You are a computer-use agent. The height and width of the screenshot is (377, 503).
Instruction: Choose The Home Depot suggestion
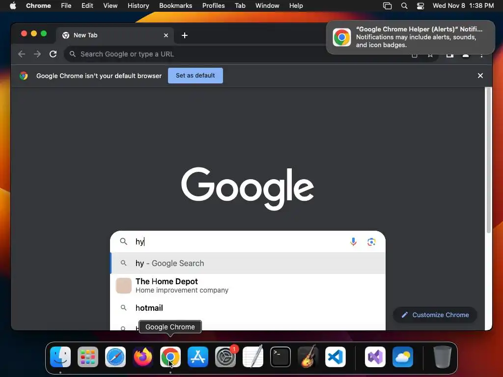[x=248, y=285]
